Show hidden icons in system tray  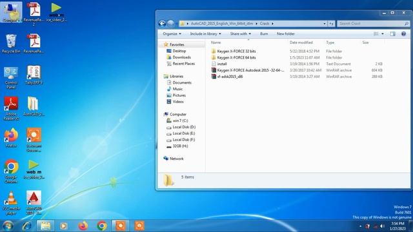click(x=360, y=226)
